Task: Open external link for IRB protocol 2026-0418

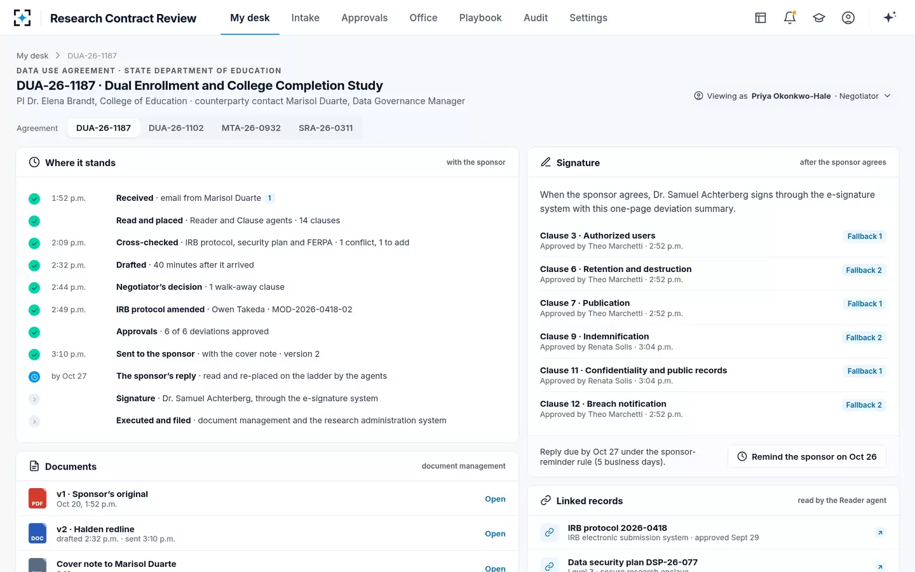Action: [x=880, y=533]
